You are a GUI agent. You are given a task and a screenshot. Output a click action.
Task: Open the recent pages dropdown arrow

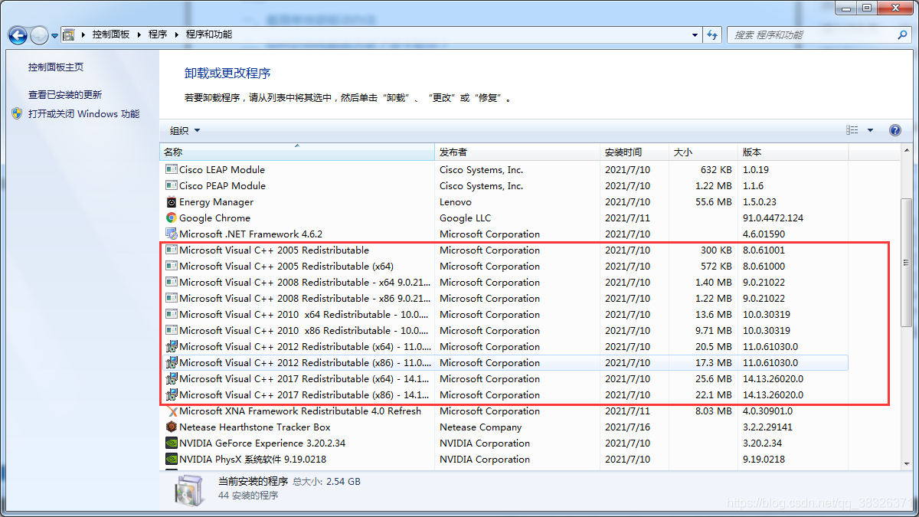coord(55,35)
